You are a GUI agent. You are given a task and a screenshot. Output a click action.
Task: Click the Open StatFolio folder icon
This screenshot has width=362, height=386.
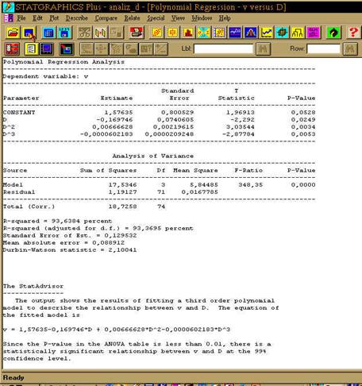pyautogui.click(x=13, y=33)
